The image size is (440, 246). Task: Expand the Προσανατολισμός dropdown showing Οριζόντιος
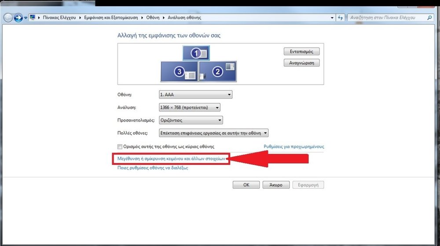pos(191,120)
